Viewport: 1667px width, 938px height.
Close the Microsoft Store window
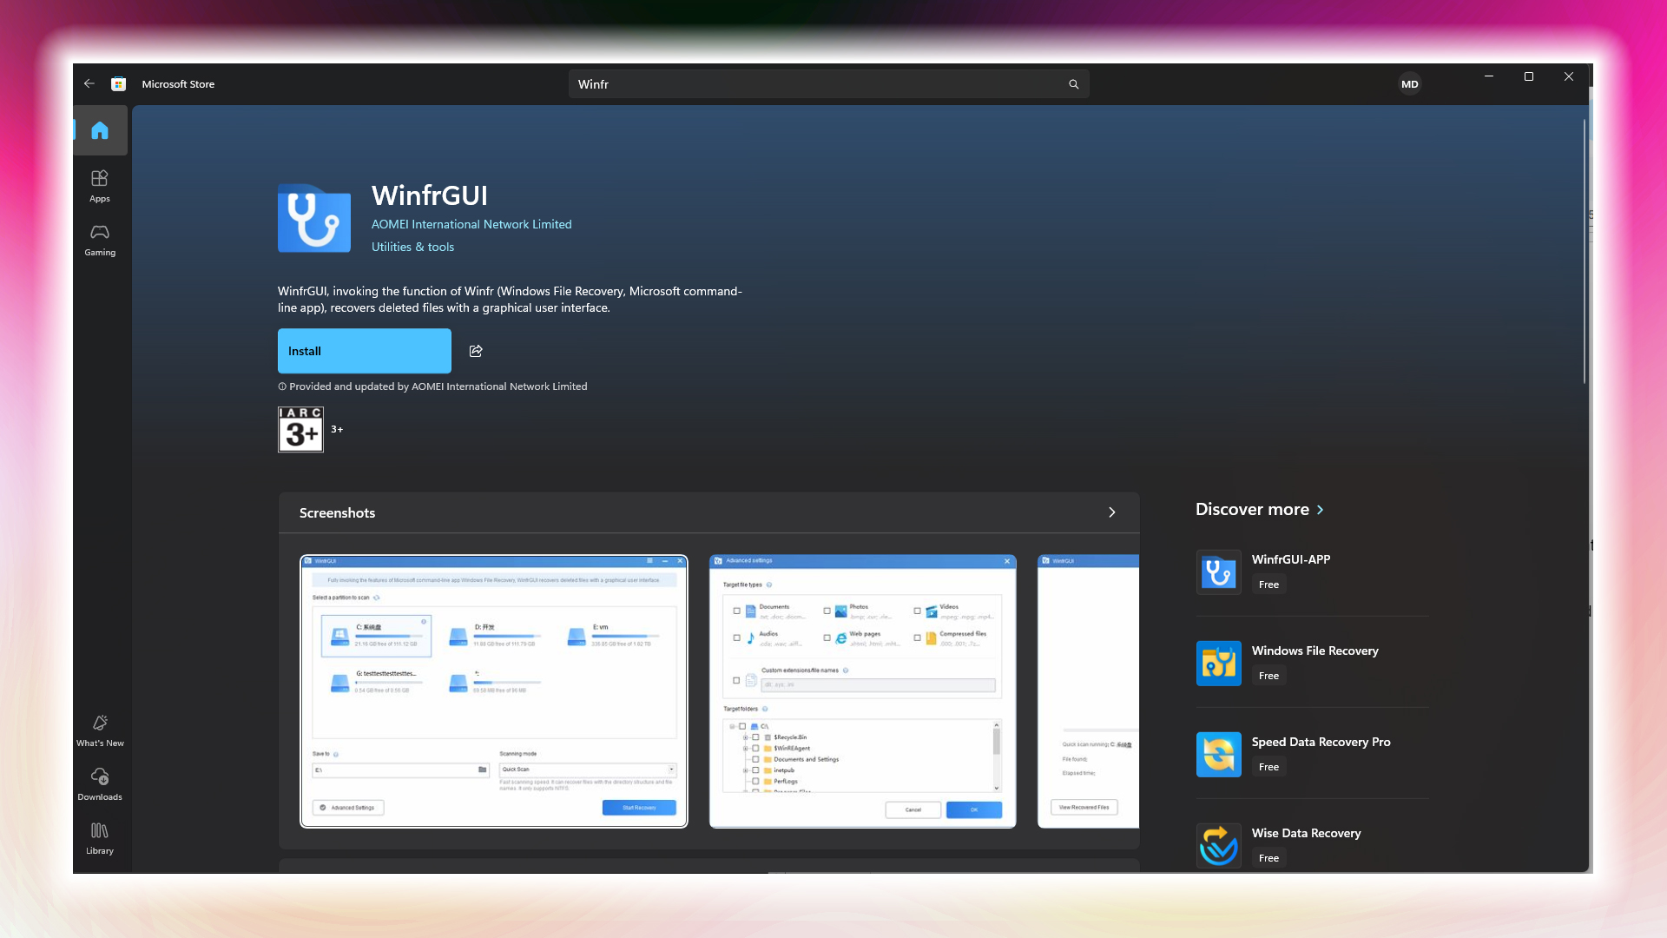[x=1569, y=76]
